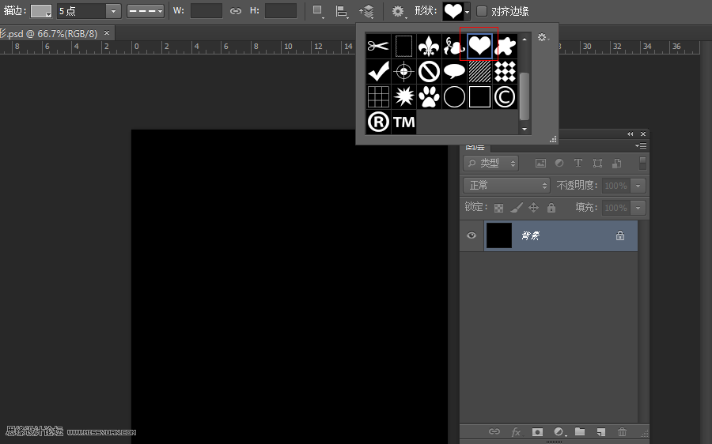Open the stroke line style dropdown

(146, 11)
